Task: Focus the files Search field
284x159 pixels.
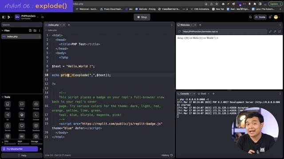Action: point(22,25)
